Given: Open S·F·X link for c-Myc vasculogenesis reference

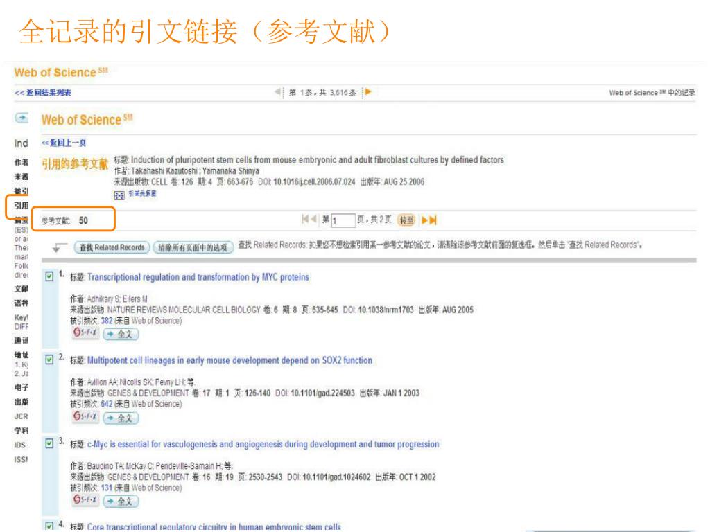Looking at the screenshot, I should point(85,500).
